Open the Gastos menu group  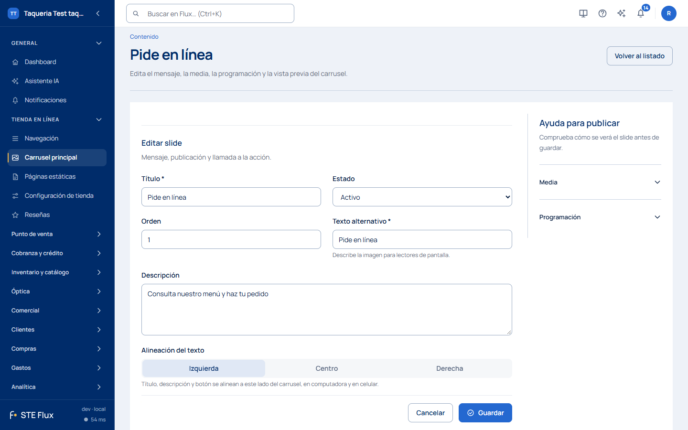point(57,368)
